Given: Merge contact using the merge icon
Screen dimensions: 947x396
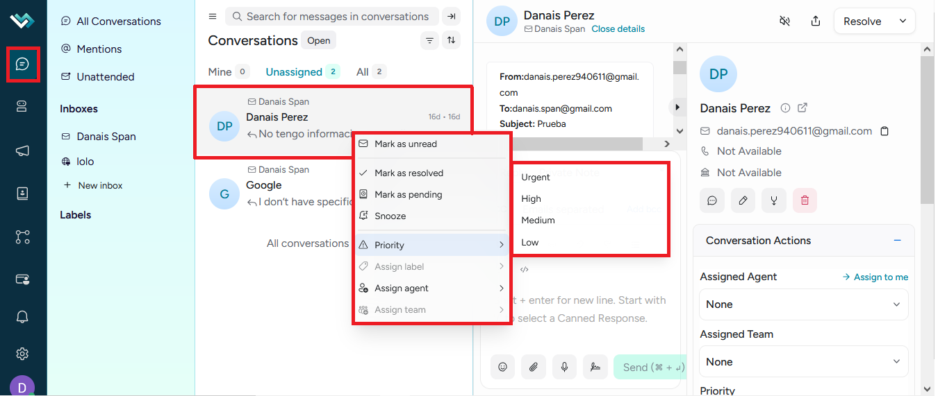Looking at the screenshot, I should (774, 200).
